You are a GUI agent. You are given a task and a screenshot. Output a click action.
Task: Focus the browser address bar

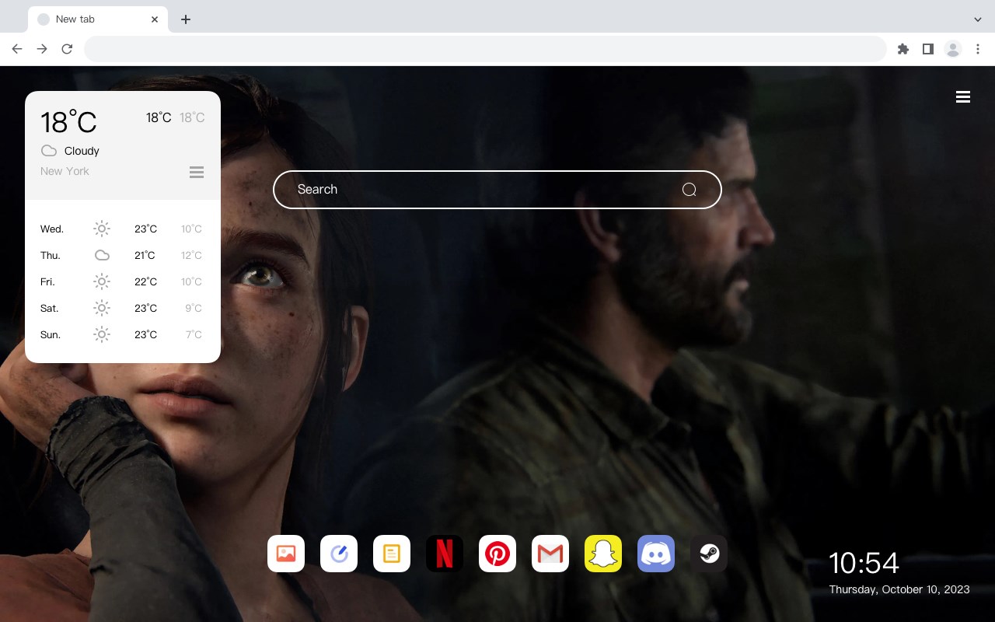[485, 49]
